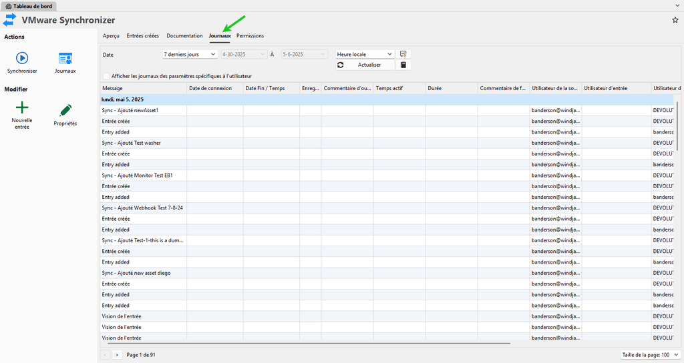Open the Permissions tab
Viewport: 684px width, 363px height.
point(250,36)
